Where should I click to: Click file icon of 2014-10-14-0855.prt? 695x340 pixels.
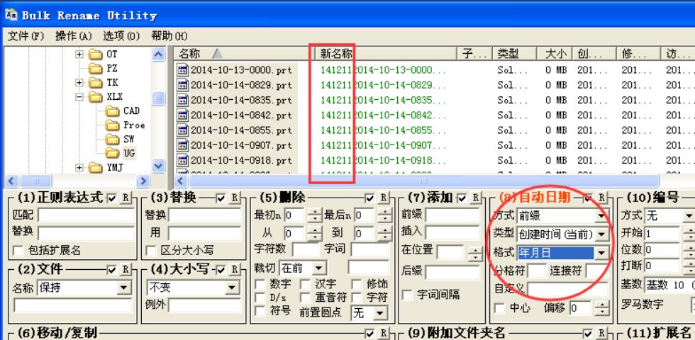pos(183,130)
